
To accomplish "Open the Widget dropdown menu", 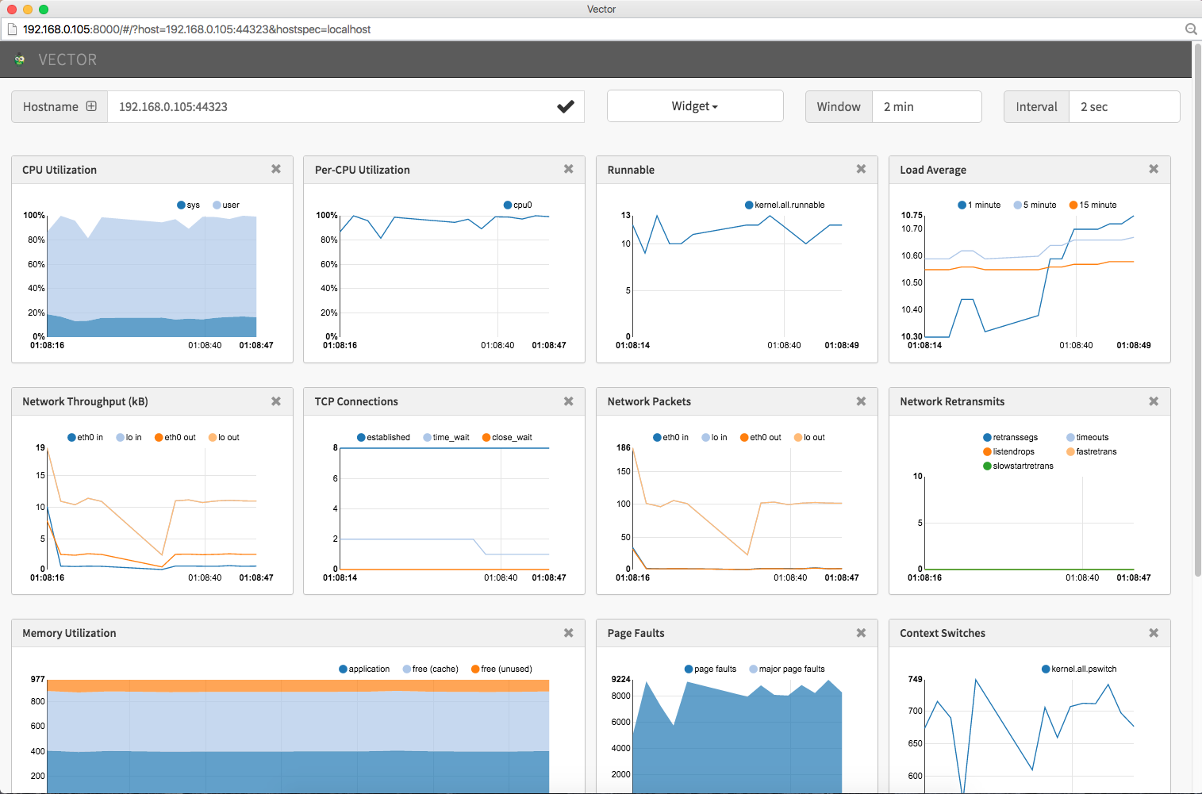I will [694, 106].
